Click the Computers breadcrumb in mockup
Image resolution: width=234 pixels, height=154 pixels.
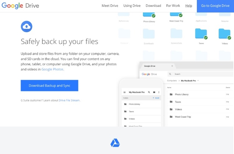(x=172, y=81)
